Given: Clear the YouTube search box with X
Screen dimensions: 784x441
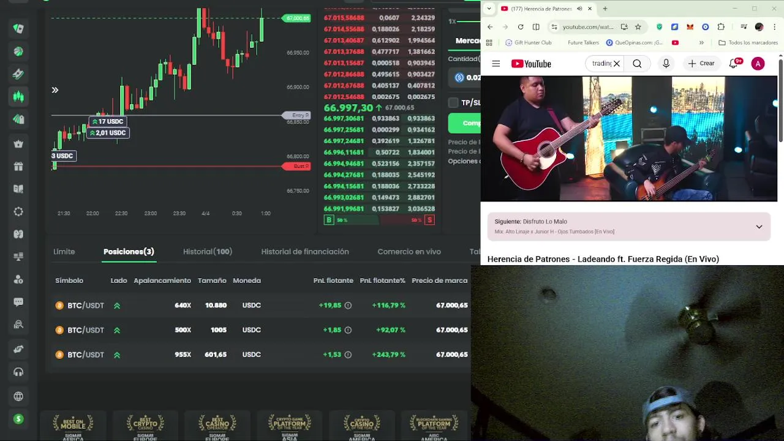Looking at the screenshot, I should (x=617, y=64).
